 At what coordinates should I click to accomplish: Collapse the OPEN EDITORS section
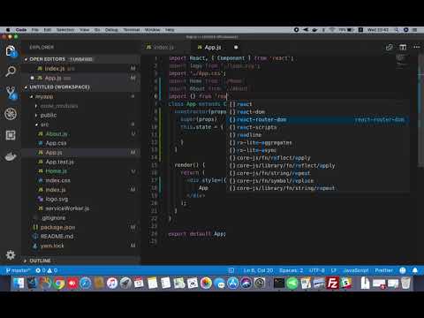(48, 59)
